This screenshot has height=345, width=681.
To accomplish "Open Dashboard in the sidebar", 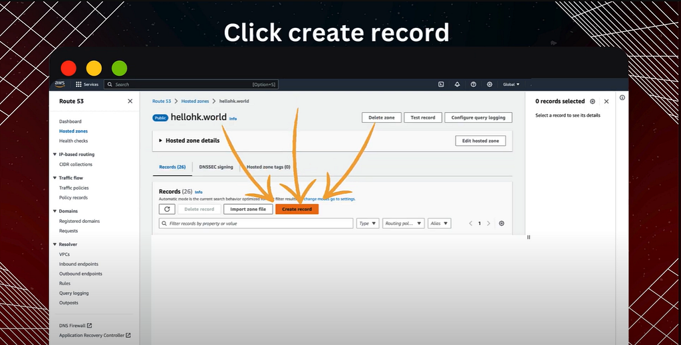I will pos(70,121).
